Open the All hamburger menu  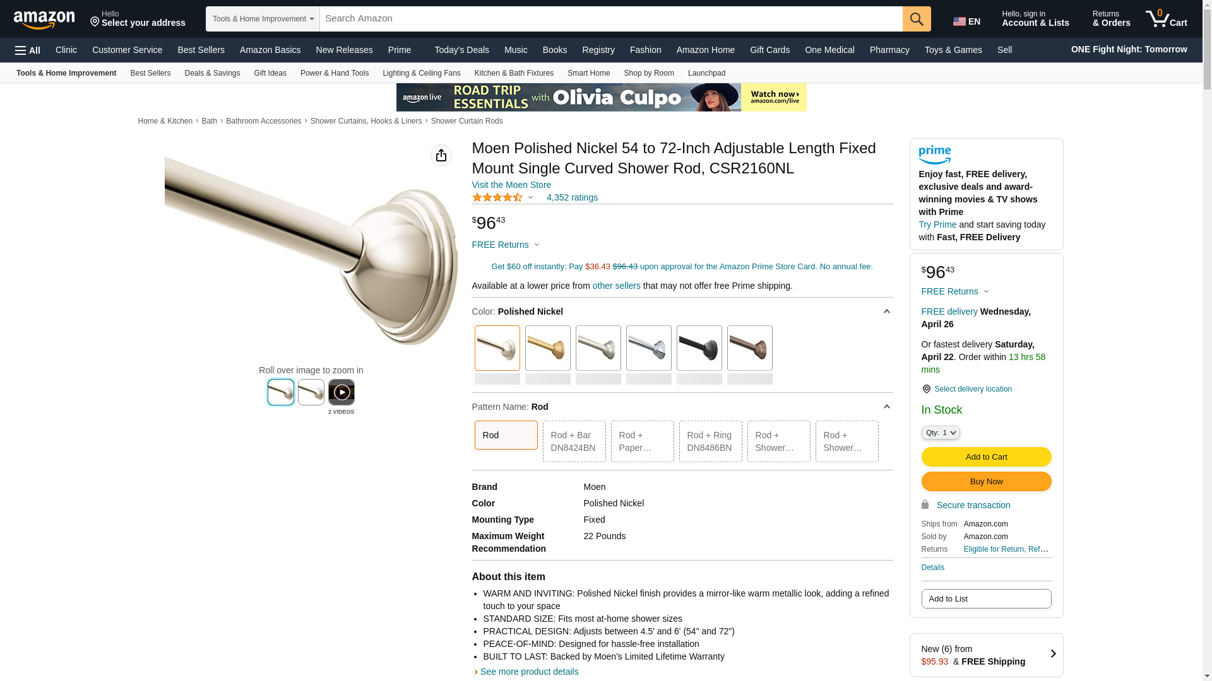(28, 50)
